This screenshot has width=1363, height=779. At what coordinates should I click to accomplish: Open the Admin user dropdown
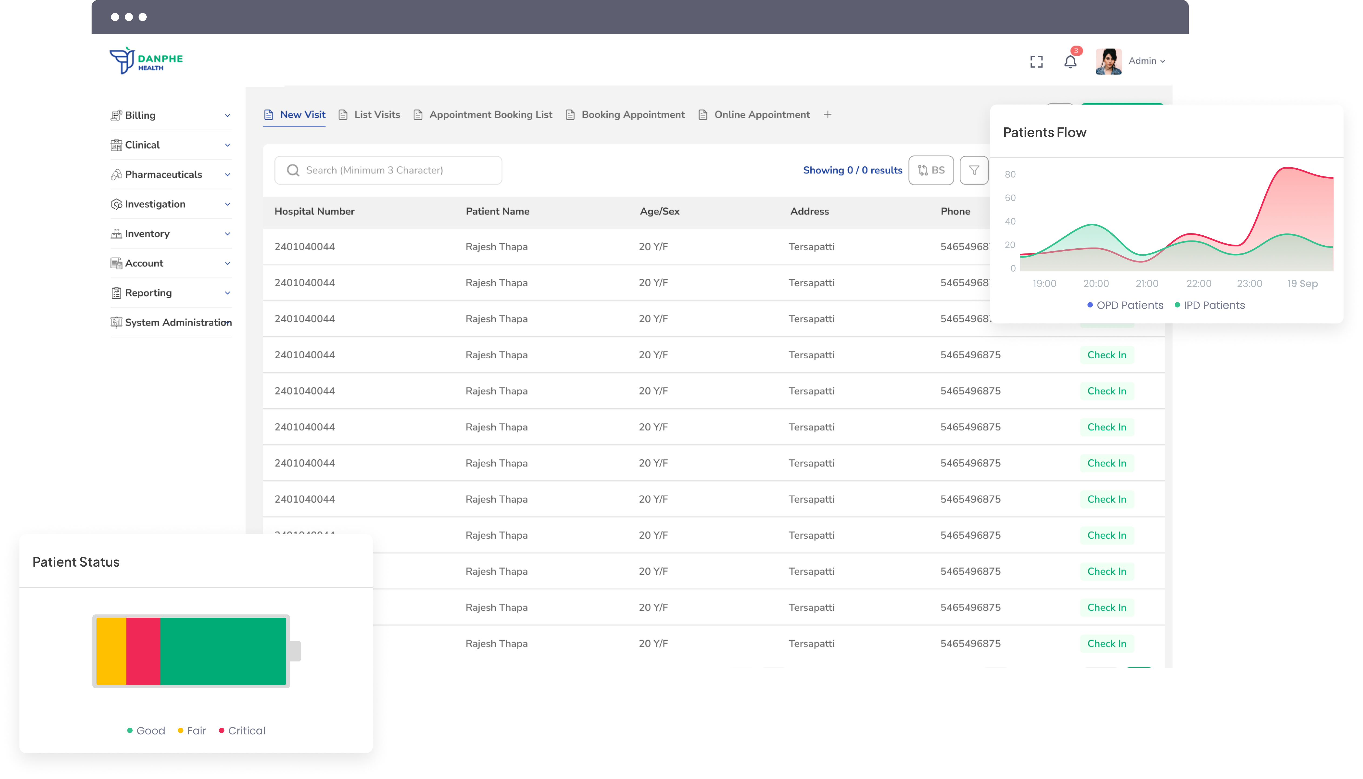pos(1146,61)
